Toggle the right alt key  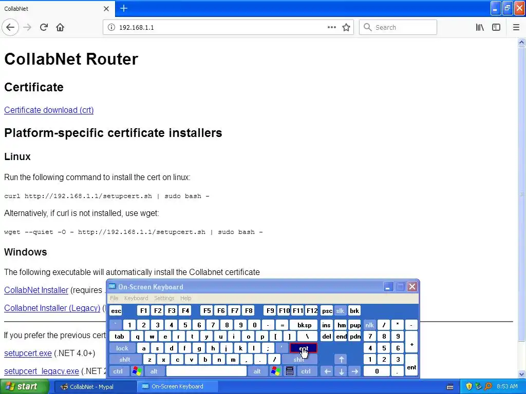[257, 371]
